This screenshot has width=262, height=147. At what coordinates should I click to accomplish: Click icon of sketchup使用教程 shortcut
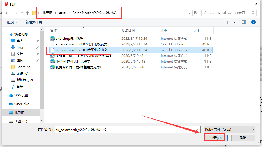pyautogui.click(x=53, y=38)
